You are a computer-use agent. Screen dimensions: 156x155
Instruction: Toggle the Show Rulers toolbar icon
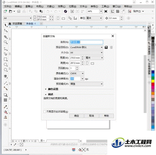pos(112,11)
